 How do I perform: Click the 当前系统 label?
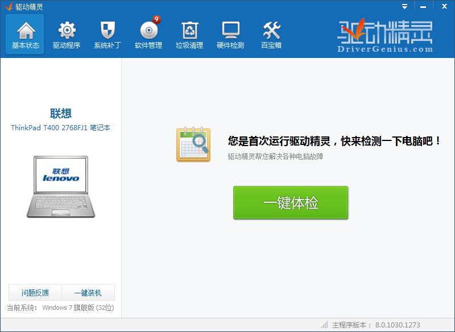click(22, 308)
